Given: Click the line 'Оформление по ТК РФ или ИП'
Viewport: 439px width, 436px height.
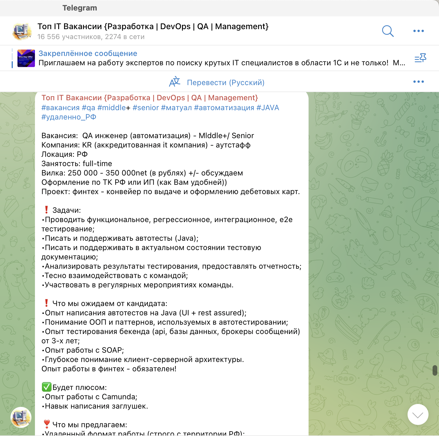Looking at the screenshot, I should point(134,182).
